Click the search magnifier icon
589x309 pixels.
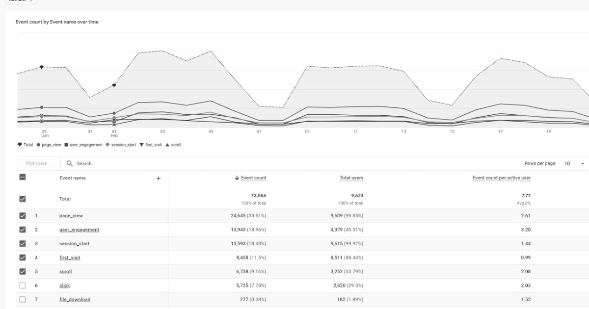pos(70,163)
